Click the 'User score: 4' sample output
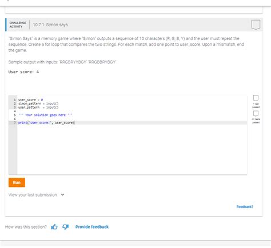The image size is (271, 248). [x=23, y=72]
